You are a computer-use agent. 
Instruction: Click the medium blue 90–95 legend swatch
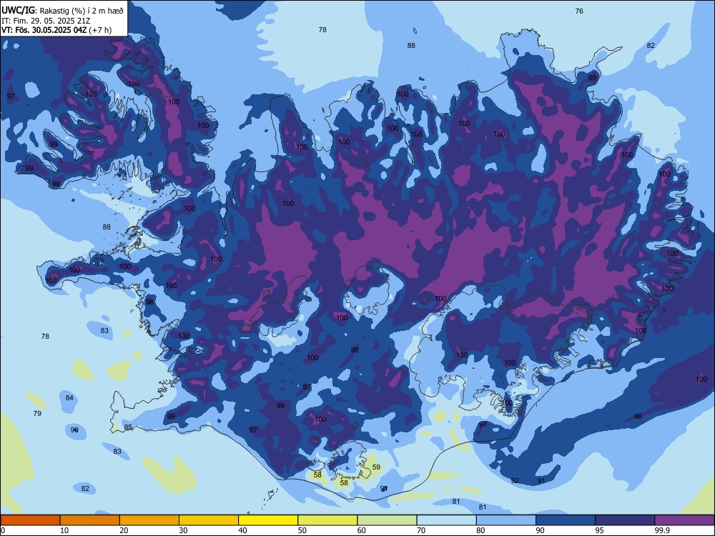pos(566,520)
